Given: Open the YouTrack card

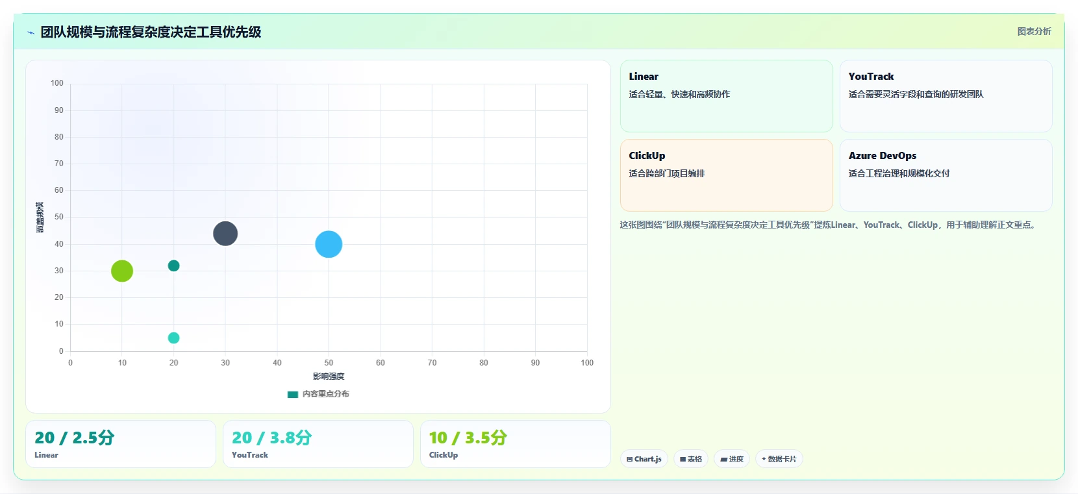Looking at the screenshot, I should tap(946, 96).
